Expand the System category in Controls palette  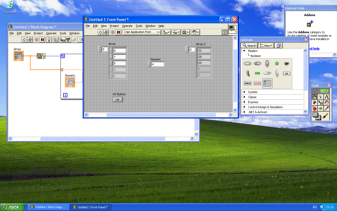tap(244, 92)
